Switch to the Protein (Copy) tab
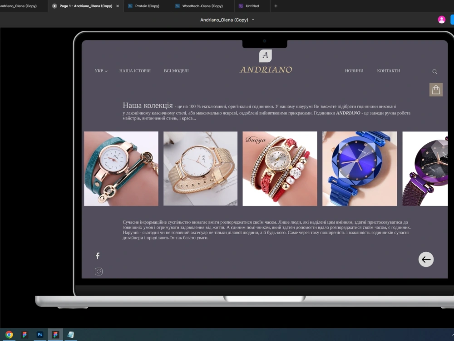454x341 pixels. 147,6
